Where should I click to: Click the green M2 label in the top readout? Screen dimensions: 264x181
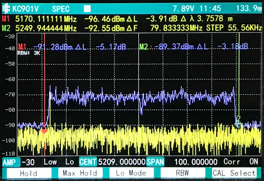(x=6, y=28)
